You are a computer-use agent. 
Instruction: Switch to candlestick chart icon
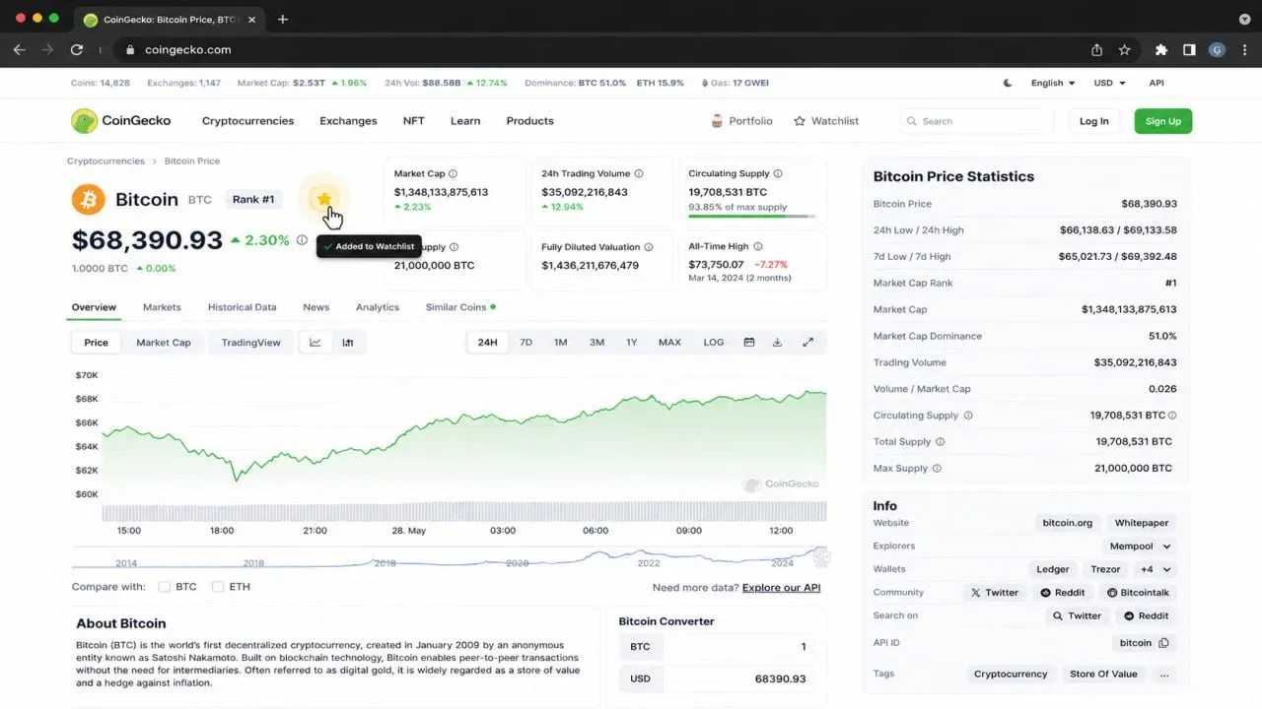coord(348,343)
